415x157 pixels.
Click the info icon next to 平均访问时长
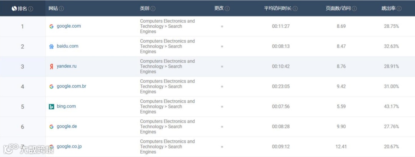295,9
